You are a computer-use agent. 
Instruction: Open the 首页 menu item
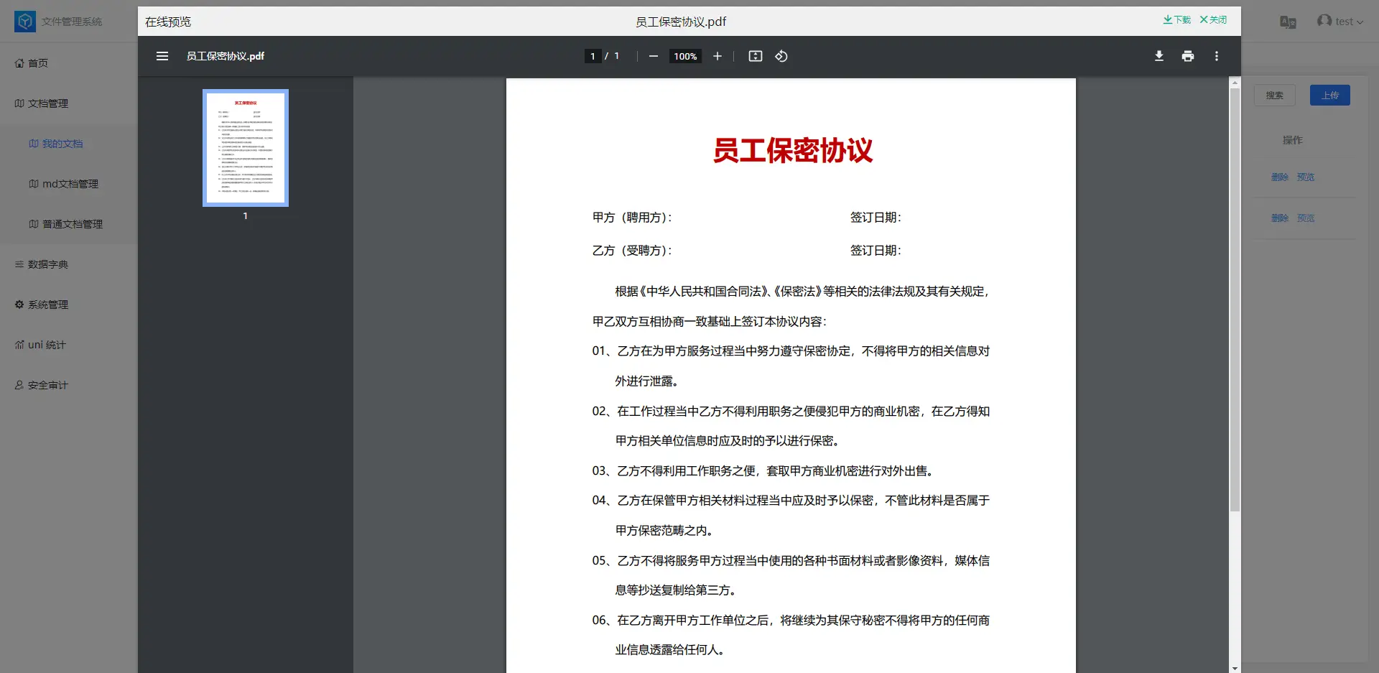tap(37, 63)
